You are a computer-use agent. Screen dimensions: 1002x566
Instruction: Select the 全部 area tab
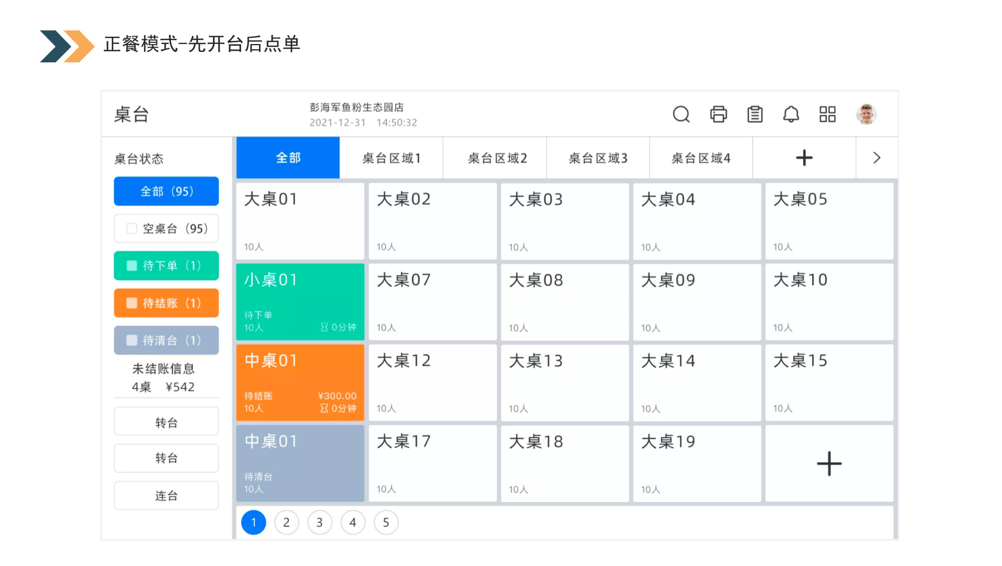288,158
